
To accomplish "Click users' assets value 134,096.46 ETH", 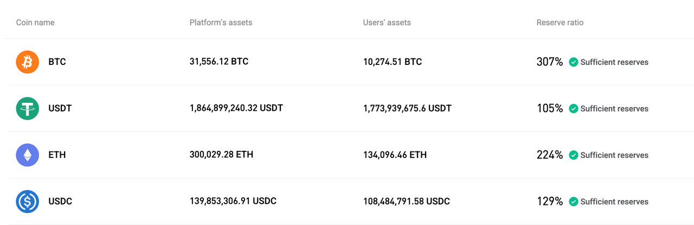I will [x=395, y=155].
